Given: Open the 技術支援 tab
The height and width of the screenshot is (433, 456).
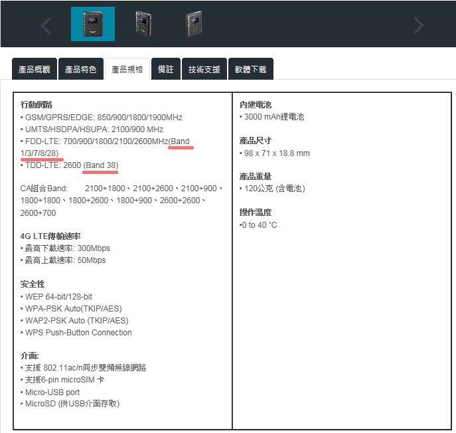Looking at the screenshot, I should point(204,69).
